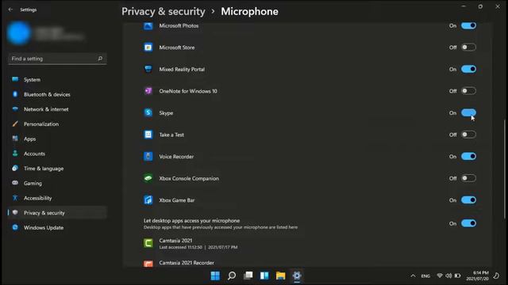Turn off microphone for Microsoft Photos
The image size is (508, 285).
[468, 25]
